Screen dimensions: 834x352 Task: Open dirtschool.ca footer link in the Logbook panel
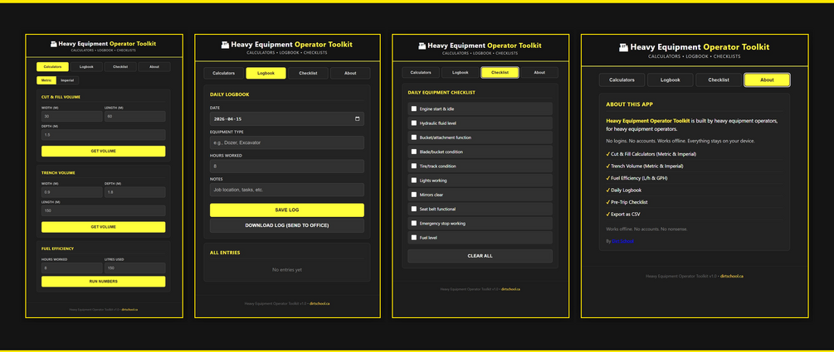319,304
